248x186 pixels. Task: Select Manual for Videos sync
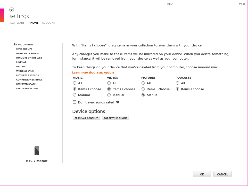coord(109,95)
